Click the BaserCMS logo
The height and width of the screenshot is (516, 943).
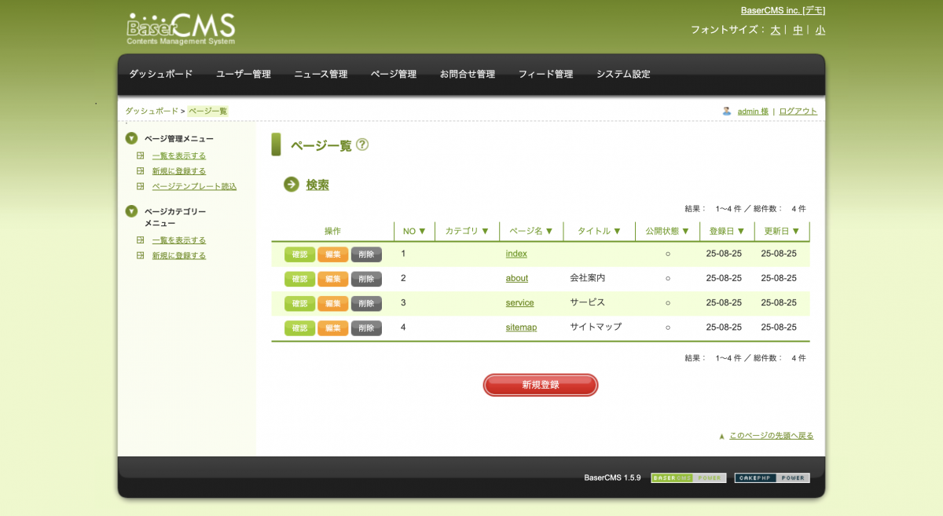coord(181,29)
